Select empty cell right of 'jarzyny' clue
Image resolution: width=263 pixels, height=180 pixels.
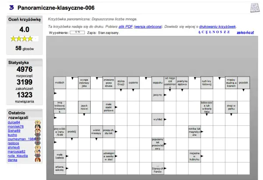coord(170,95)
